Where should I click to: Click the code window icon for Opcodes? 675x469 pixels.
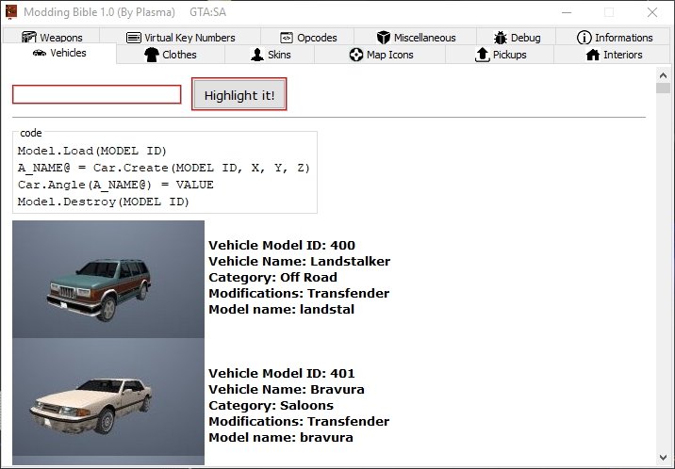coord(287,38)
